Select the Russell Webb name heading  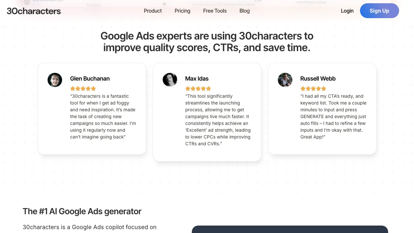(x=318, y=79)
